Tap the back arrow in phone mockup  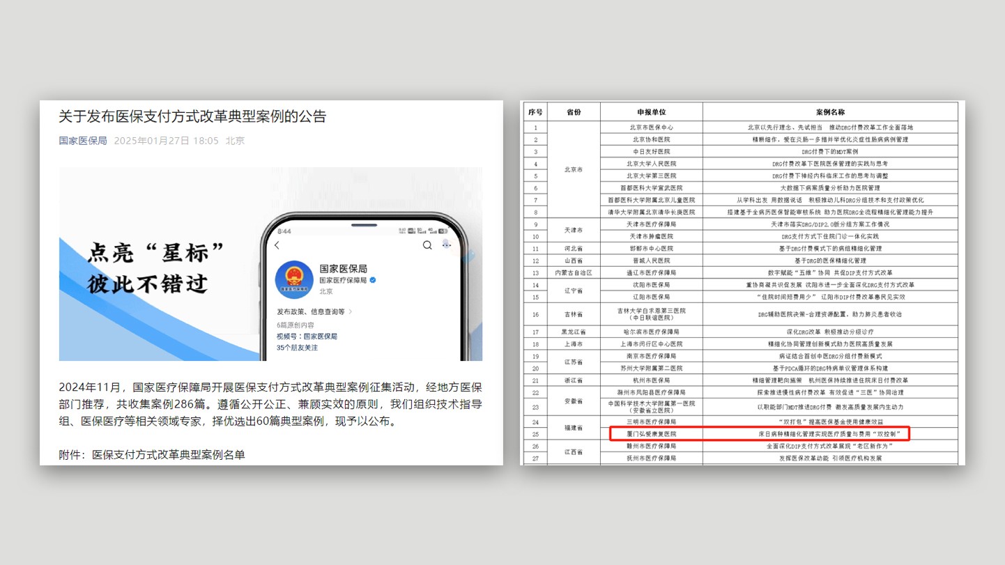pos(277,245)
